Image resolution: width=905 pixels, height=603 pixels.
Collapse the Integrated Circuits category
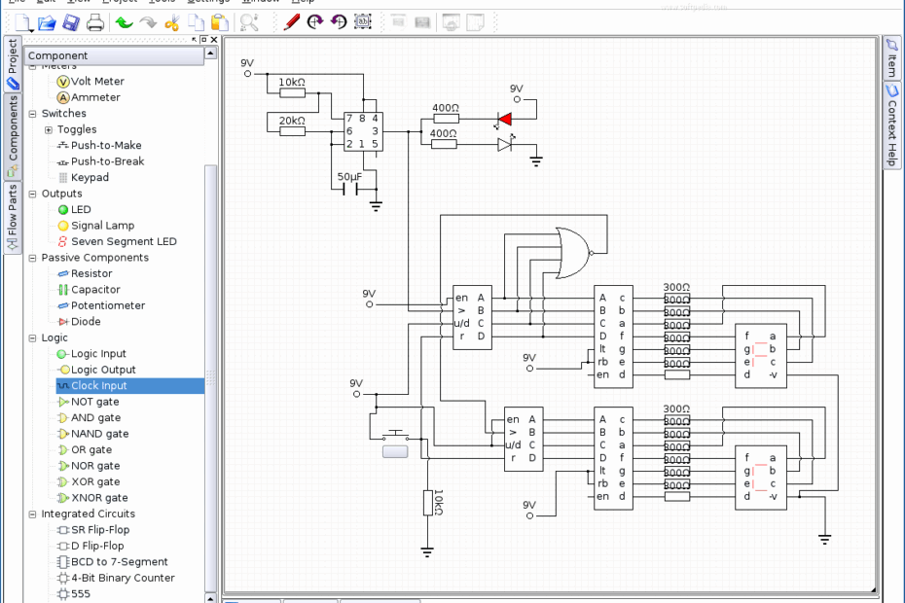point(30,514)
